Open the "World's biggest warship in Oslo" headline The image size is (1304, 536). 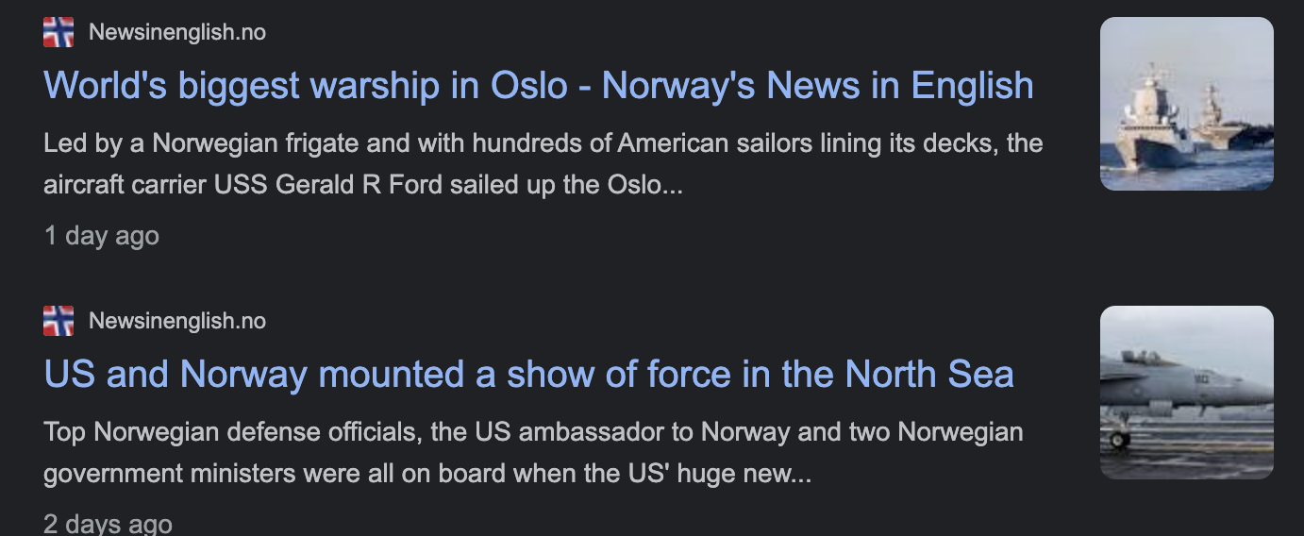(538, 85)
